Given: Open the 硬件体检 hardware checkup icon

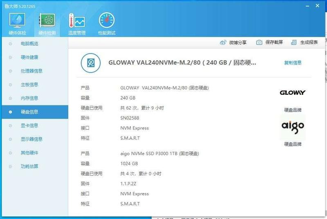Looking at the screenshot, I should point(17,20).
